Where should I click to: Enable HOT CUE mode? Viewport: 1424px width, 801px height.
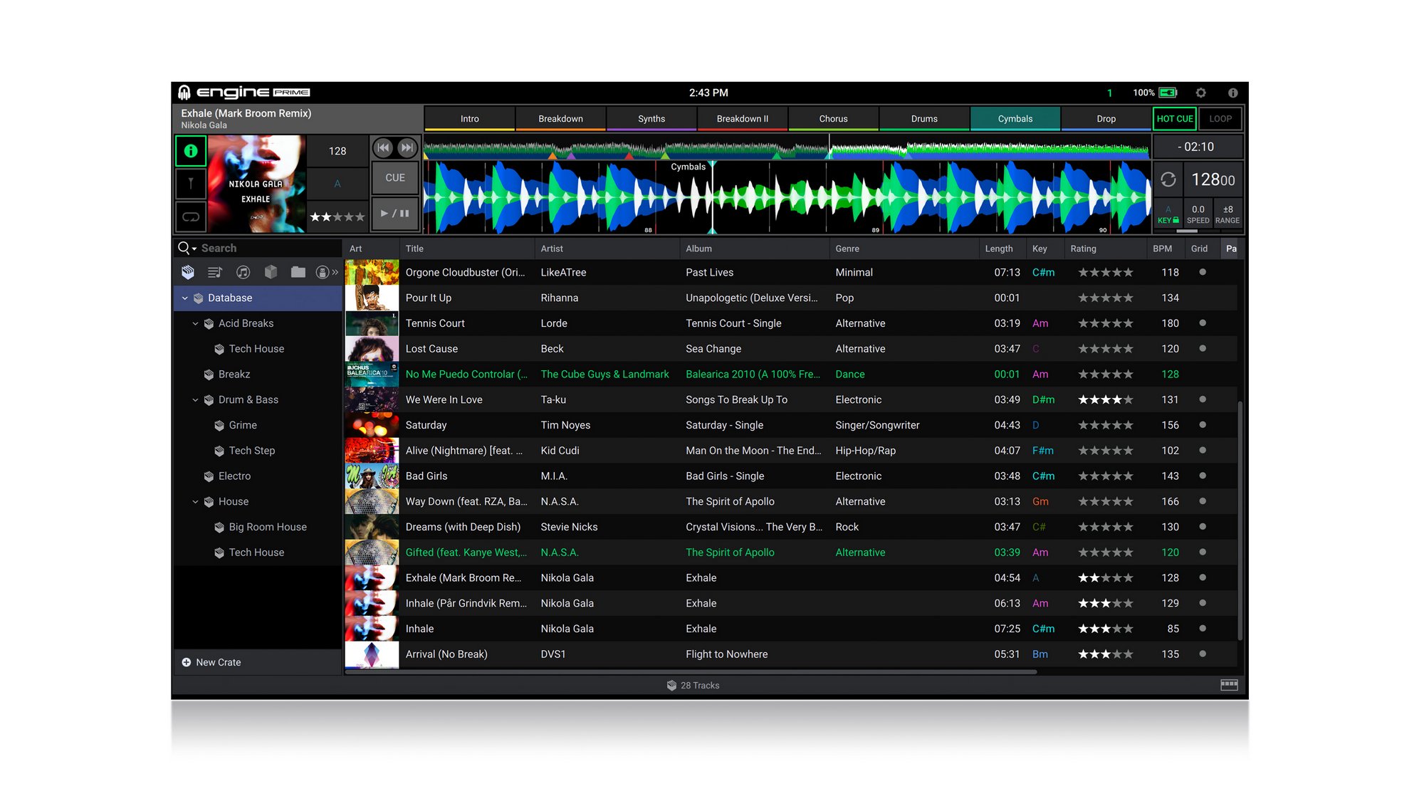pos(1174,119)
